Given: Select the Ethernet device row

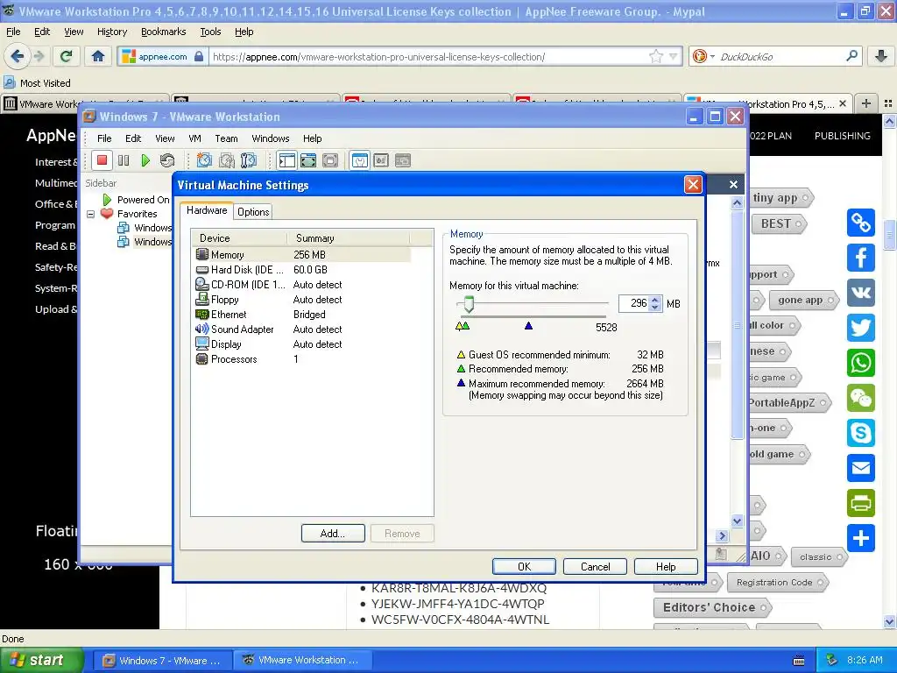Looking at the screenshot, I should point(302,315).
